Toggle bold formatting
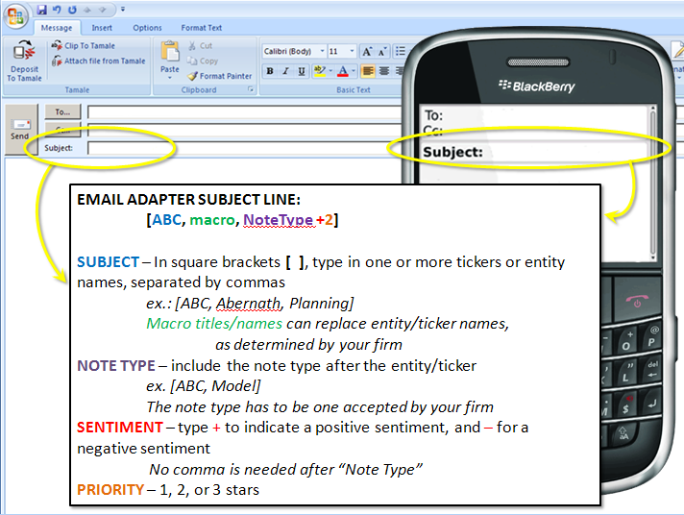 (x=270, y=71)
